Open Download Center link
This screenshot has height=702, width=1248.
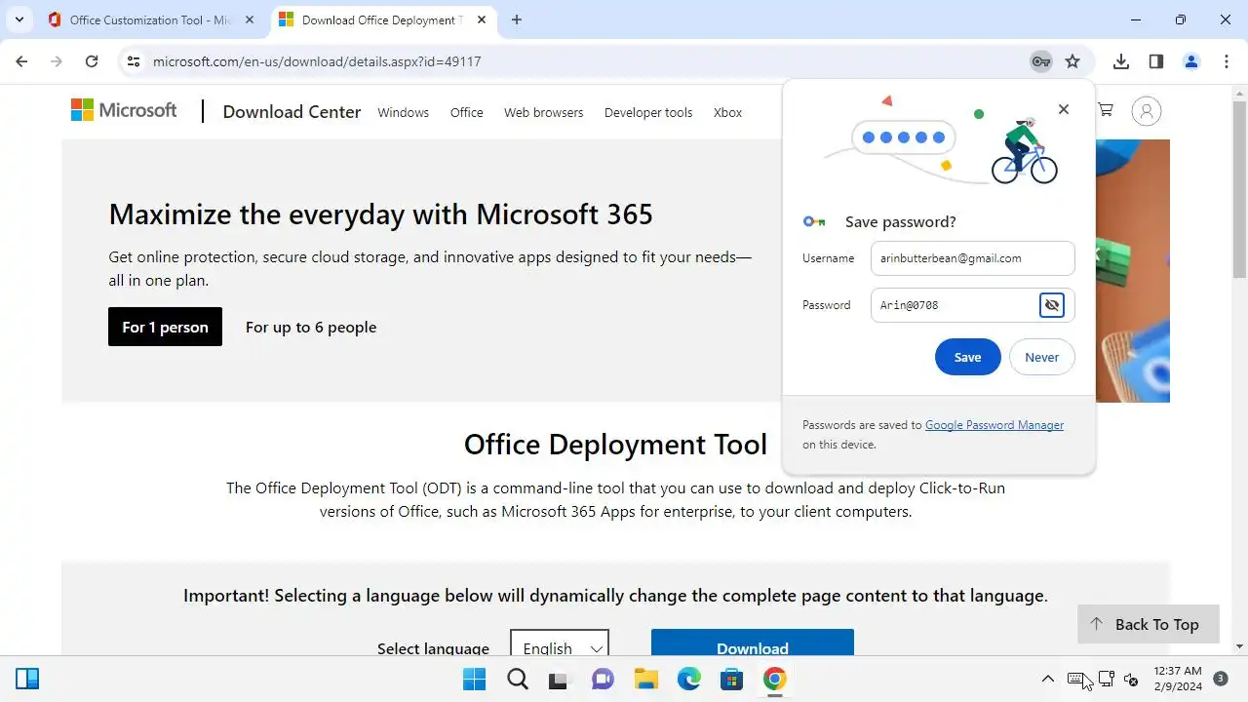click(x=292, y=112)
